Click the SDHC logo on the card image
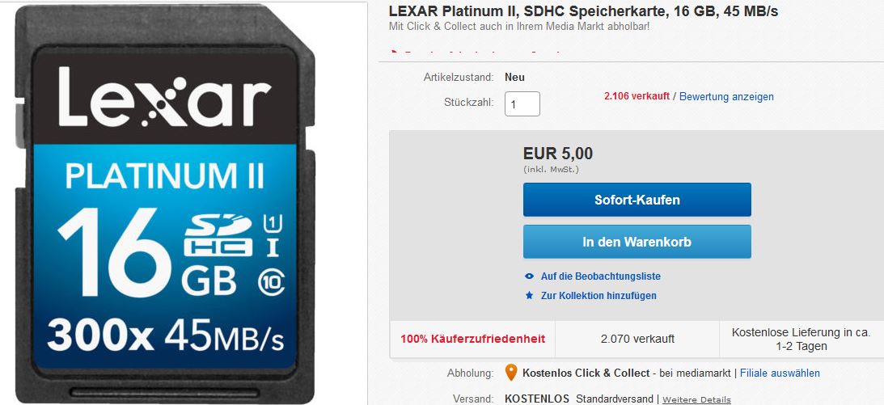The height and width of the screenshot is (405, 884). [218, 235]
